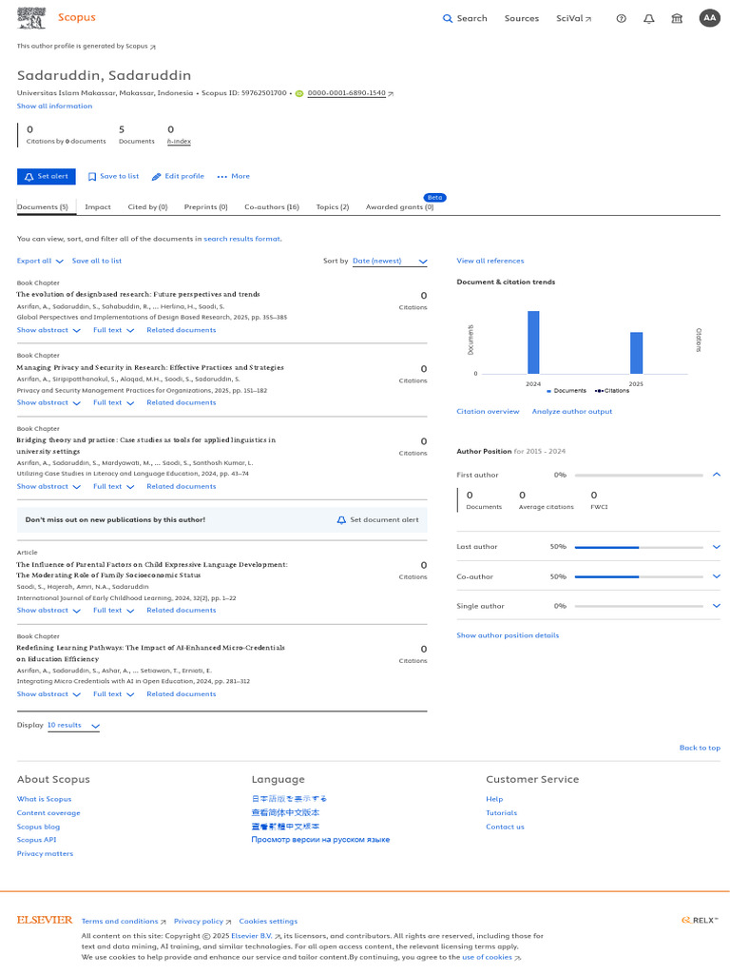
Task: Click the 2025 documents bar in chart
Action: pyautogui.click(x=636, y=353)
